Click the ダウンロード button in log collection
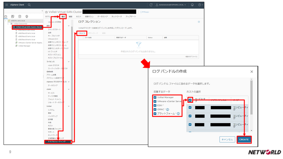283x159 pixels. click(93, 33)
